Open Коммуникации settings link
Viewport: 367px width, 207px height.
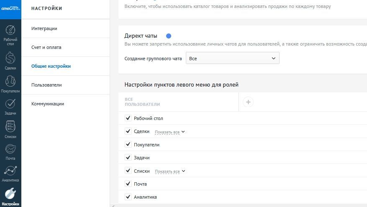point(48,104)
